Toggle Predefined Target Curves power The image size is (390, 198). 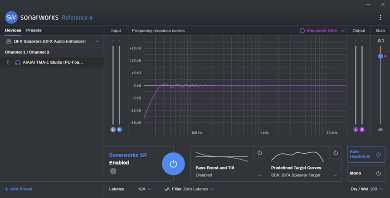(336, 153)
